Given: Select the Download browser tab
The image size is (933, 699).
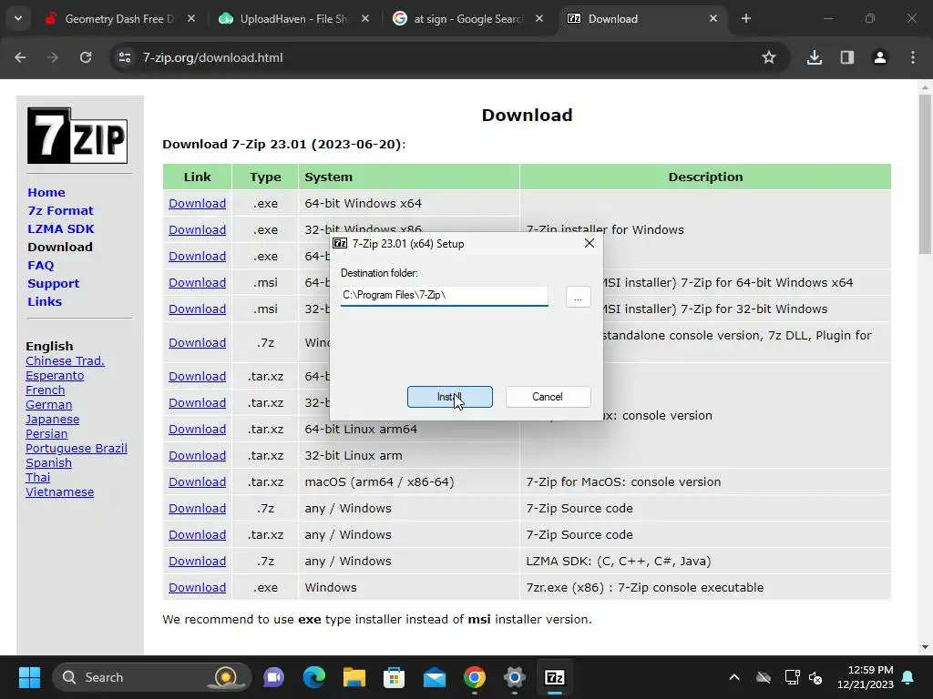Looking at the screenshot, I should tap(641, 19).
